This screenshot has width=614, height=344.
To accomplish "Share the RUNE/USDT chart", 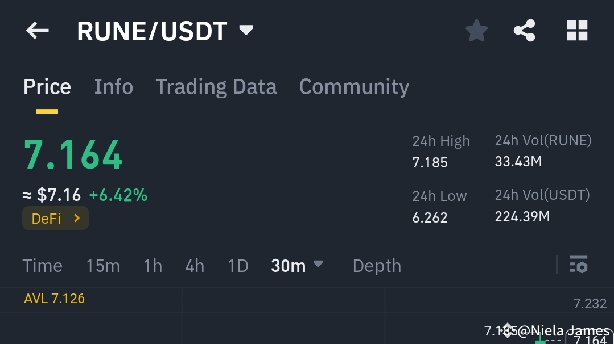I will 524,31.
